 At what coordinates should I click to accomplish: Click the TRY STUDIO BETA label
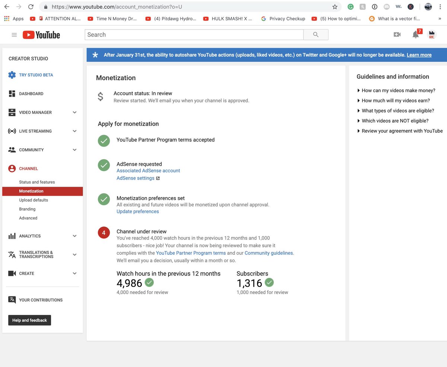(36, 75)
